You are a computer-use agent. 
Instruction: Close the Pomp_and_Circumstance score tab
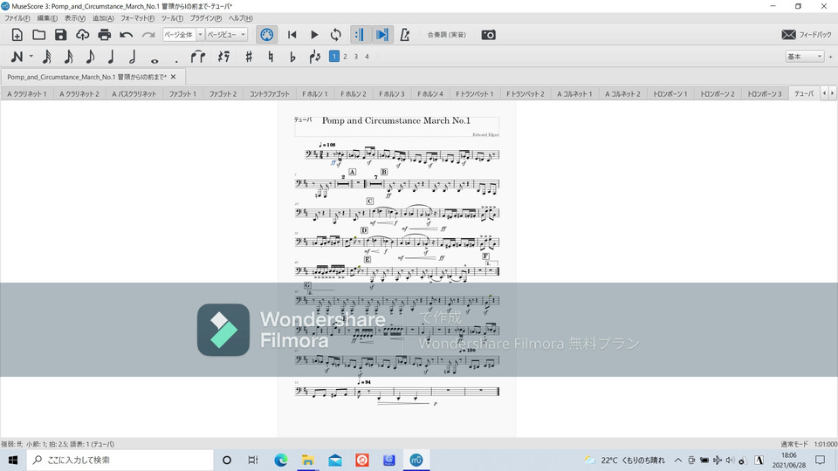[x=173, y=77]
